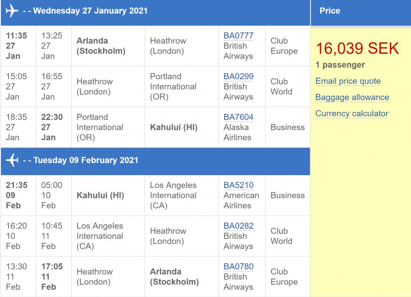The height and width of the screenshot is (297, 411).
Task: Click the 16,039 SEK price
Action: (357, 48)
